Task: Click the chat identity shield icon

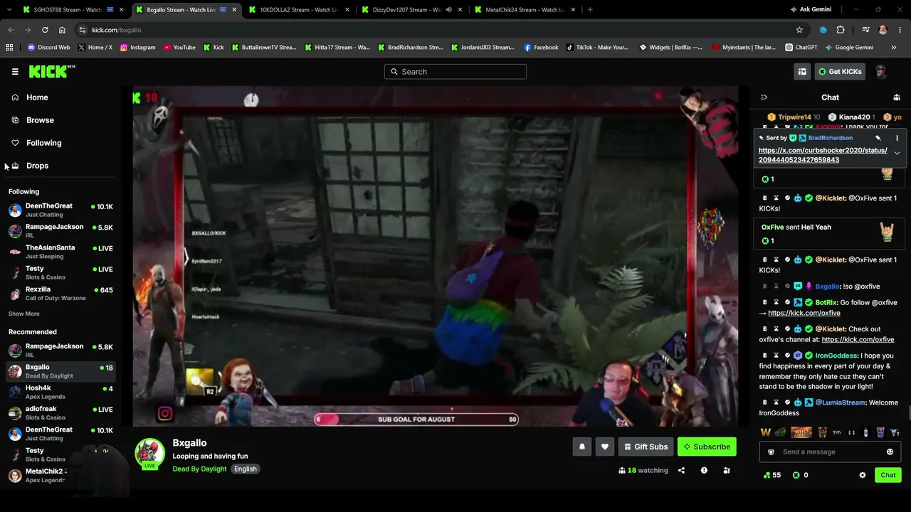Action: click(771, 452)
